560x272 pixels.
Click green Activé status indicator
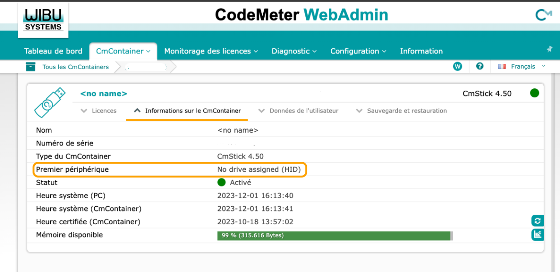222,182
